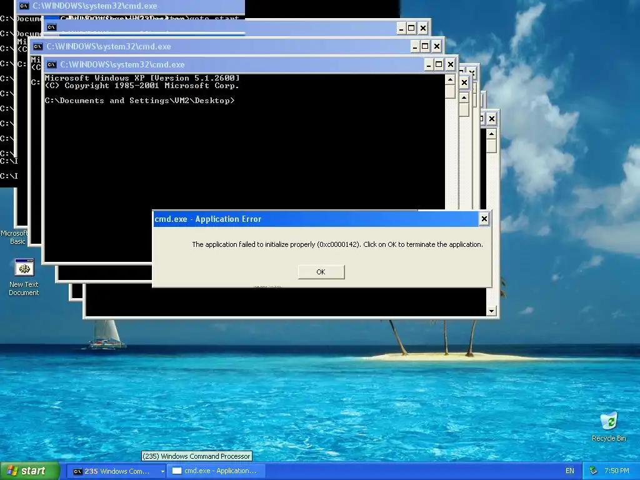
Task: Click the 7:50 PM system clock
Action: (617, 471)
